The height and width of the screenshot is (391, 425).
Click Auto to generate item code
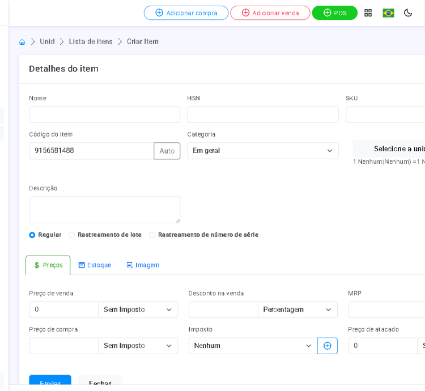point(167,151)
